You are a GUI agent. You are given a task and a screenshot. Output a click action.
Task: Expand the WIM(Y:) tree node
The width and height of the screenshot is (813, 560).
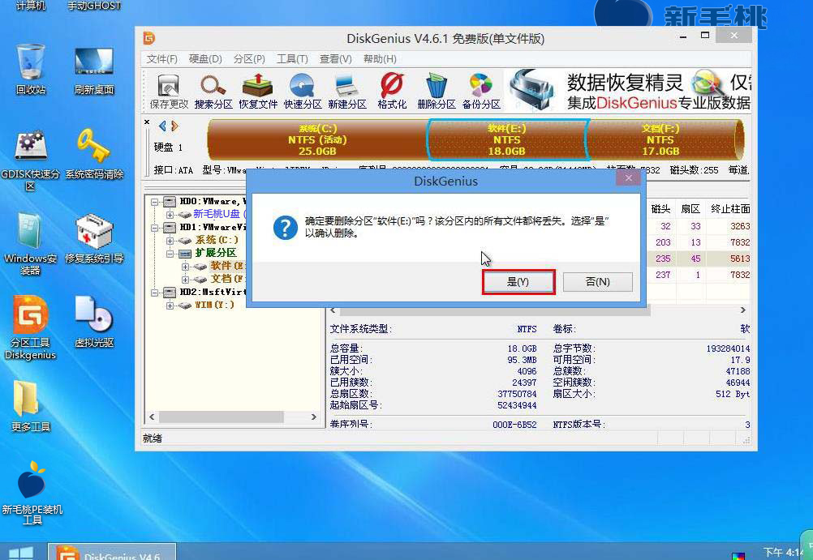[170, 306]
